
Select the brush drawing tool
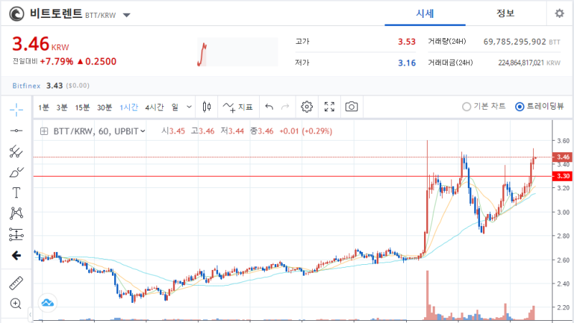click(16, 172)
